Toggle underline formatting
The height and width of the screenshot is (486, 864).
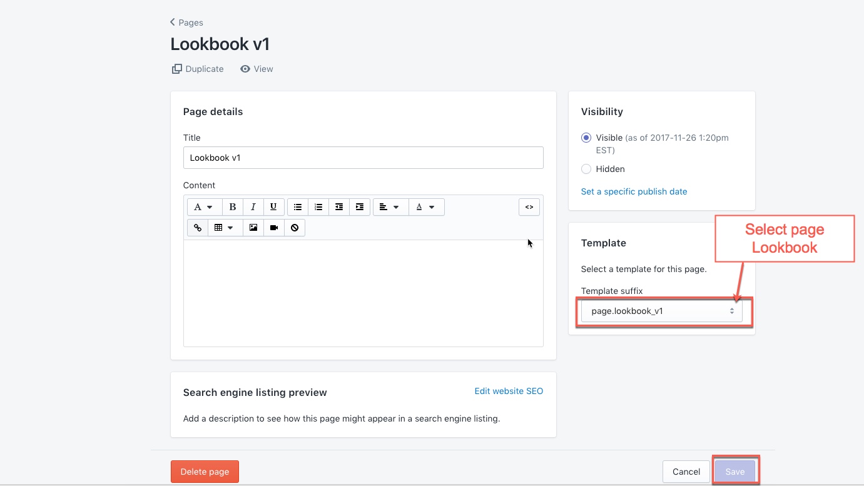[x=273, y=207]
